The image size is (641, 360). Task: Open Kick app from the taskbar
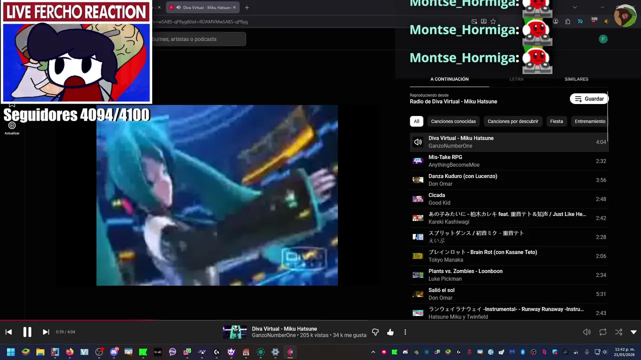(143, 352)
